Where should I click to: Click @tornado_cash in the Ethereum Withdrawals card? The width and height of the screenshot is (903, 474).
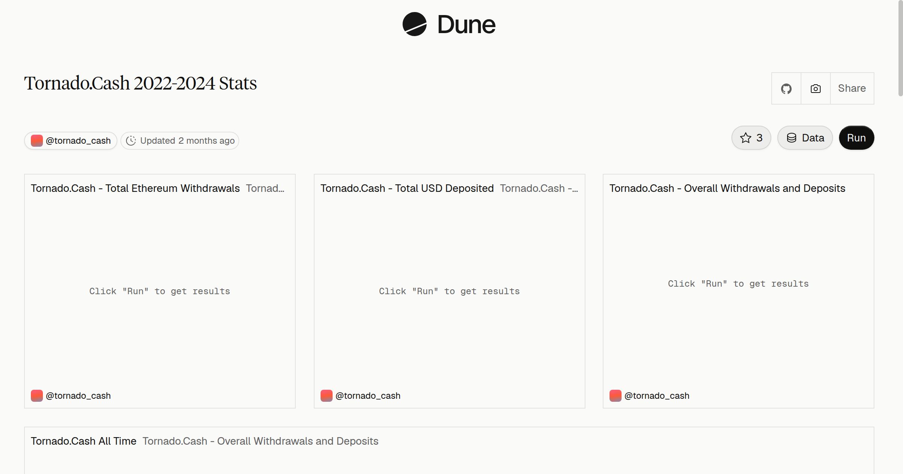[78, 396]
